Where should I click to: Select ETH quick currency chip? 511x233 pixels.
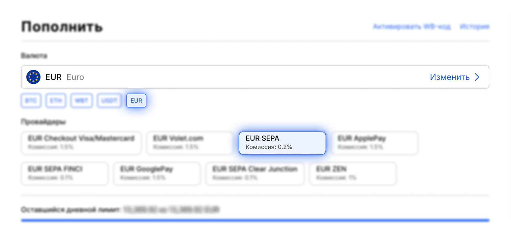(56, 101)
